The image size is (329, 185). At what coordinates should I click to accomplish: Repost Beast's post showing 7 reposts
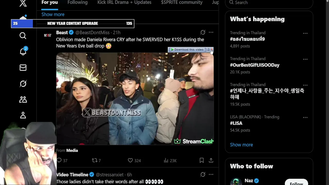coord(96,161)
